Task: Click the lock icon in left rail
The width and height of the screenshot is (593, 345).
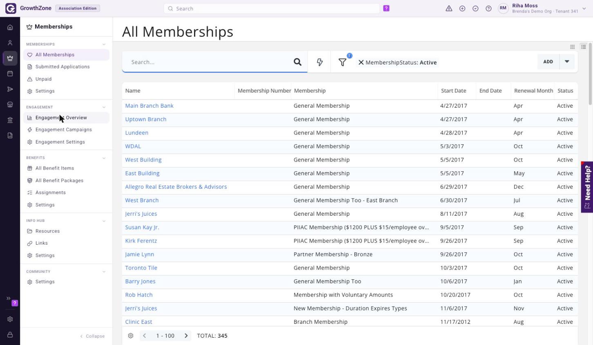Action: point(10,335)
